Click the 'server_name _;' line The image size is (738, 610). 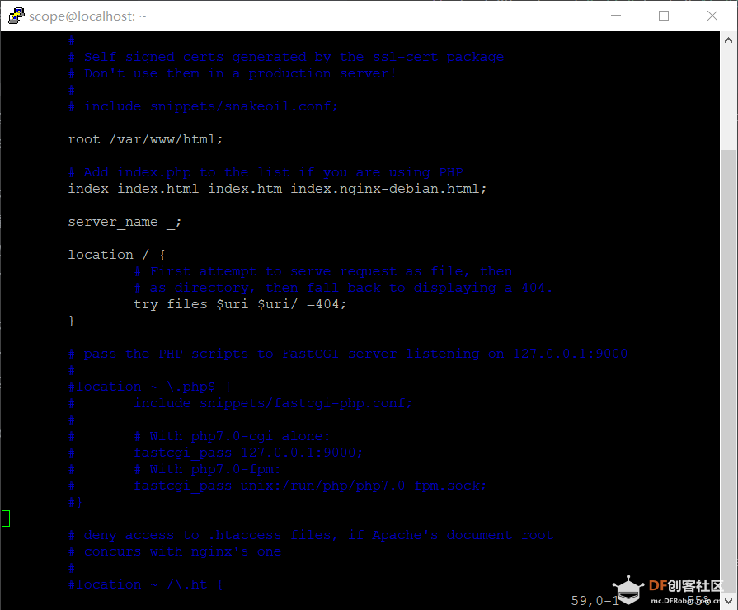(125, 222)
